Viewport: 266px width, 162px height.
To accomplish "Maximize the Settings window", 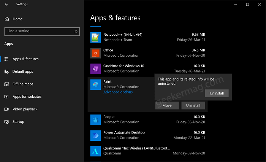I will (x=247, y=5).
